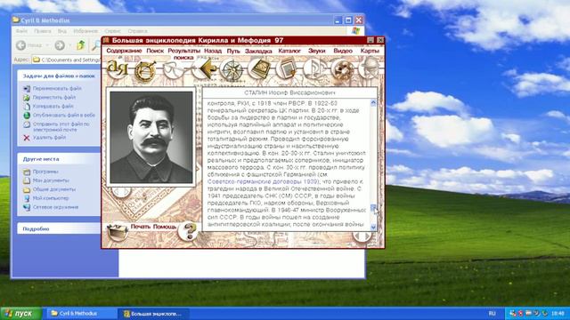
Task: Click Отправить этот файл по электронной почте
Action: 61,126
